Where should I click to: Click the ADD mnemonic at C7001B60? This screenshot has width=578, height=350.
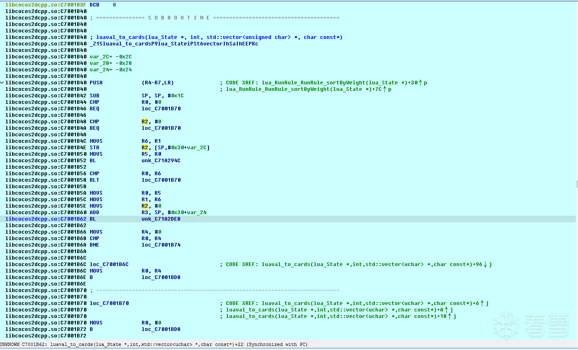coord(95,213)
